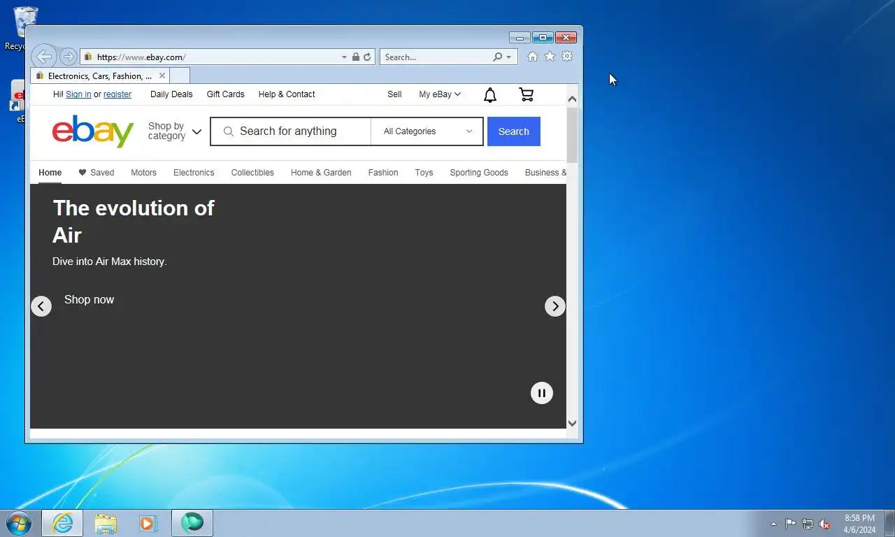Go to the Electronics category
The height and width of the screenshot is (537, 895).
[x=194, y=173]
